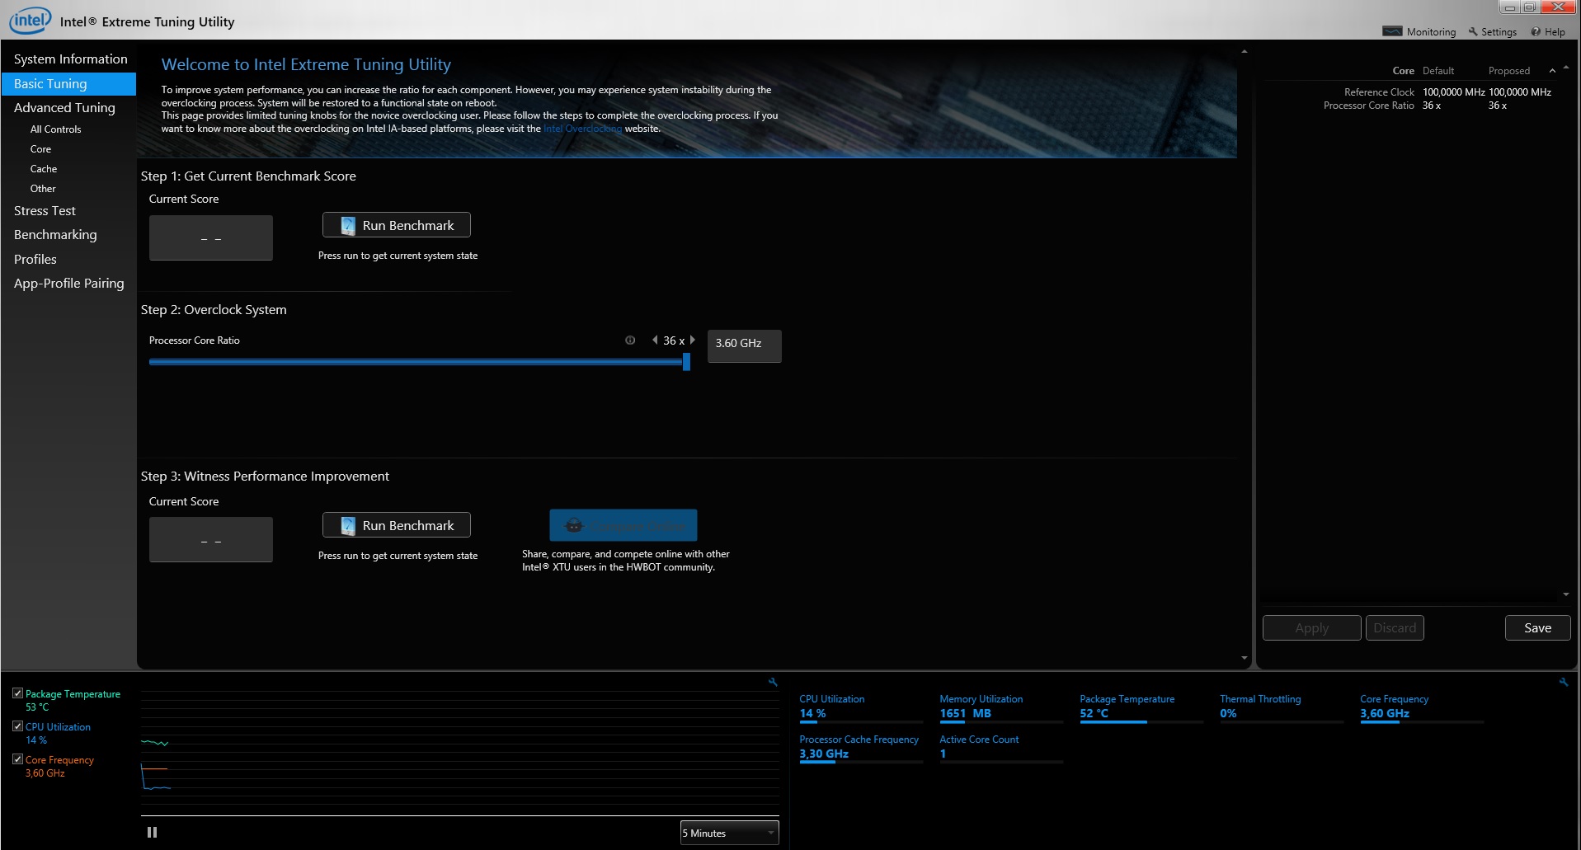
Task: Open the Help icon
Action: click(x=1536, y=31)
